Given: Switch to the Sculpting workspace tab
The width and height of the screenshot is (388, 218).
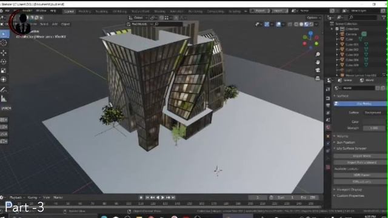Looking at the screenshot, I should 101,11.
